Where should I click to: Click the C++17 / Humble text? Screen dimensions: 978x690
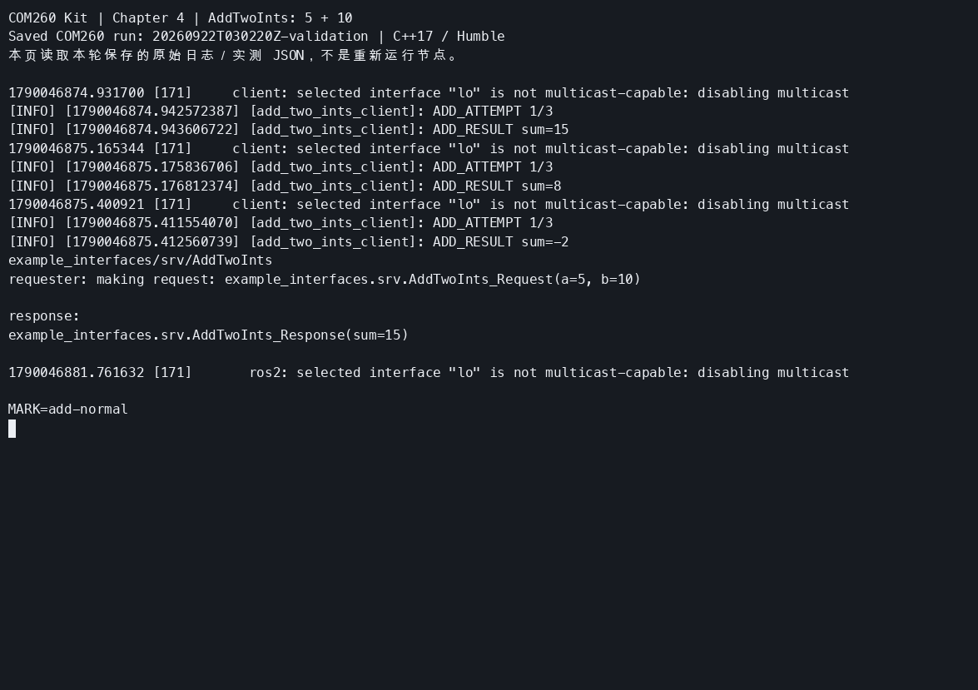(449, 37)
